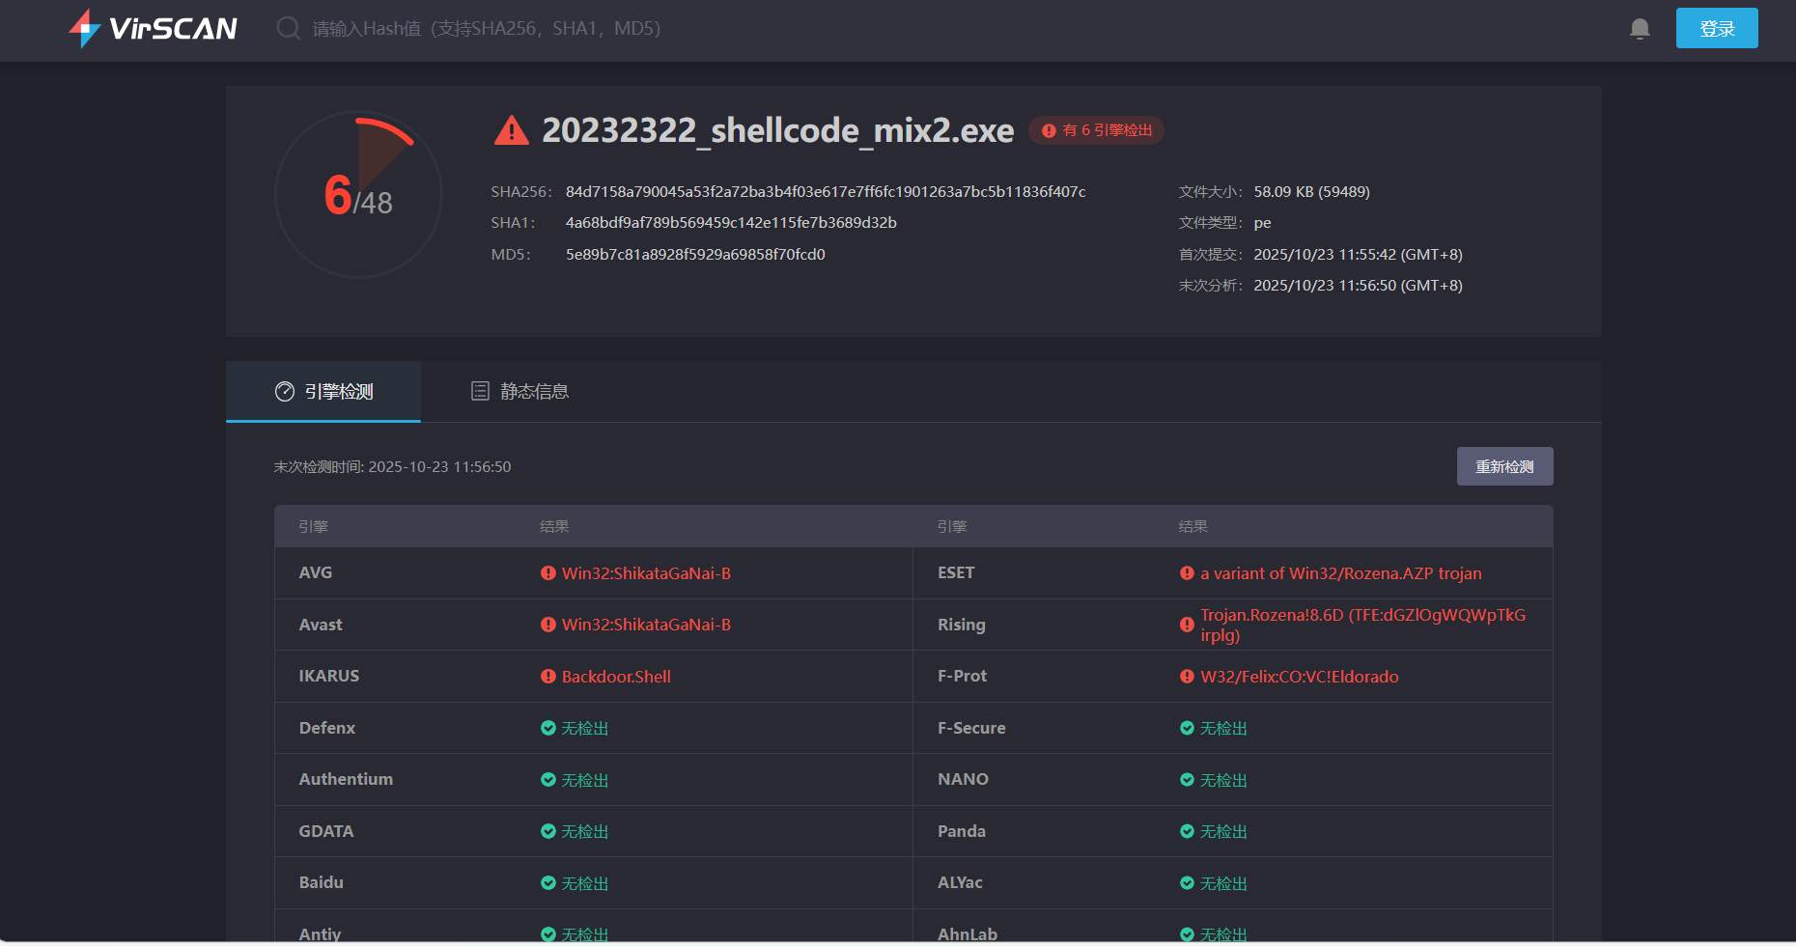Click the ESET engine name
This screenshot has width=1796, height=946.
956,572
